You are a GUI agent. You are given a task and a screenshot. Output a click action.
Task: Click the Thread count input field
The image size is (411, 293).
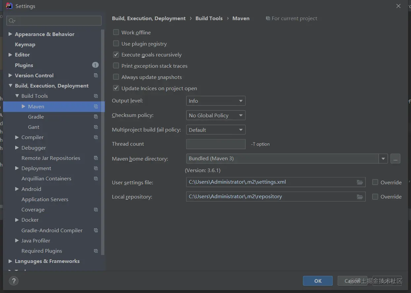216,144
